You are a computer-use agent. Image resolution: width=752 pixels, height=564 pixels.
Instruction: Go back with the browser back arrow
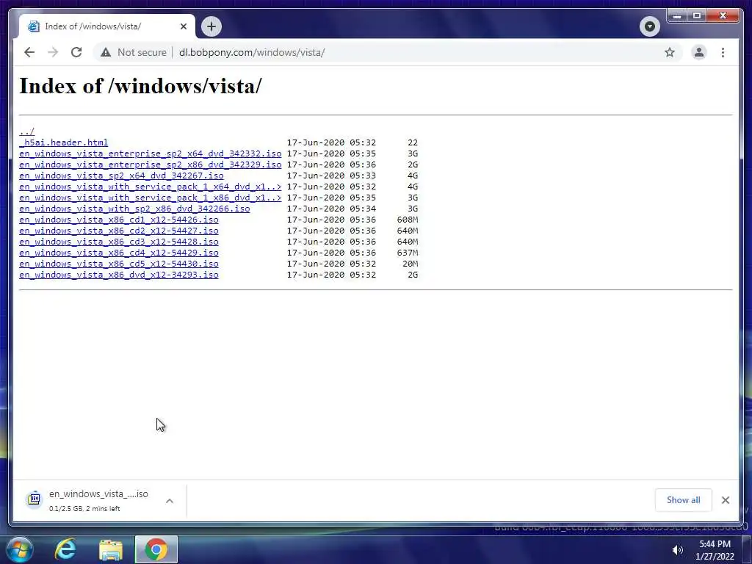tap(29, 52)
